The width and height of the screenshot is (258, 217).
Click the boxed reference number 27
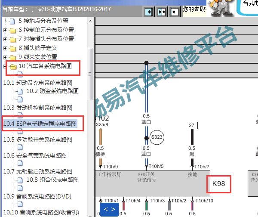click(x=191, y=126)
